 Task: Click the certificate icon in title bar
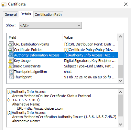[4, 5]
